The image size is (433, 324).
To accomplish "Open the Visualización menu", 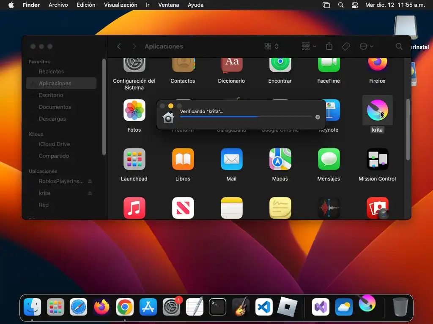I will pos(121,5).
